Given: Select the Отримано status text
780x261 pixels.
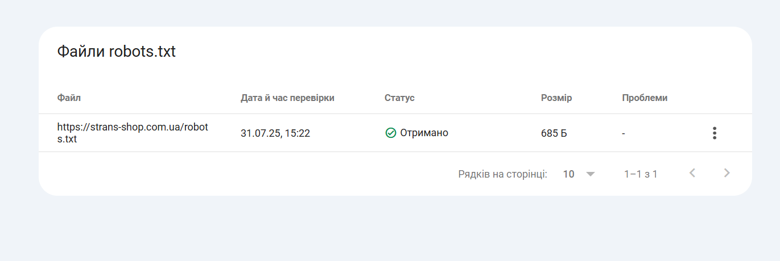Looking at the screenshot, I should click(424, 133).
